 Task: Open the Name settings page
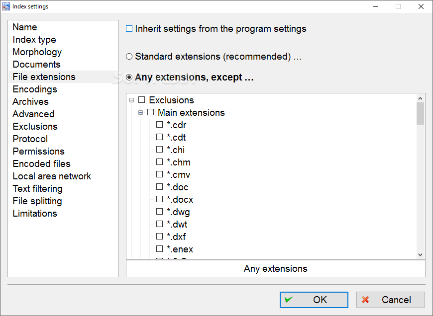[64, 27]
